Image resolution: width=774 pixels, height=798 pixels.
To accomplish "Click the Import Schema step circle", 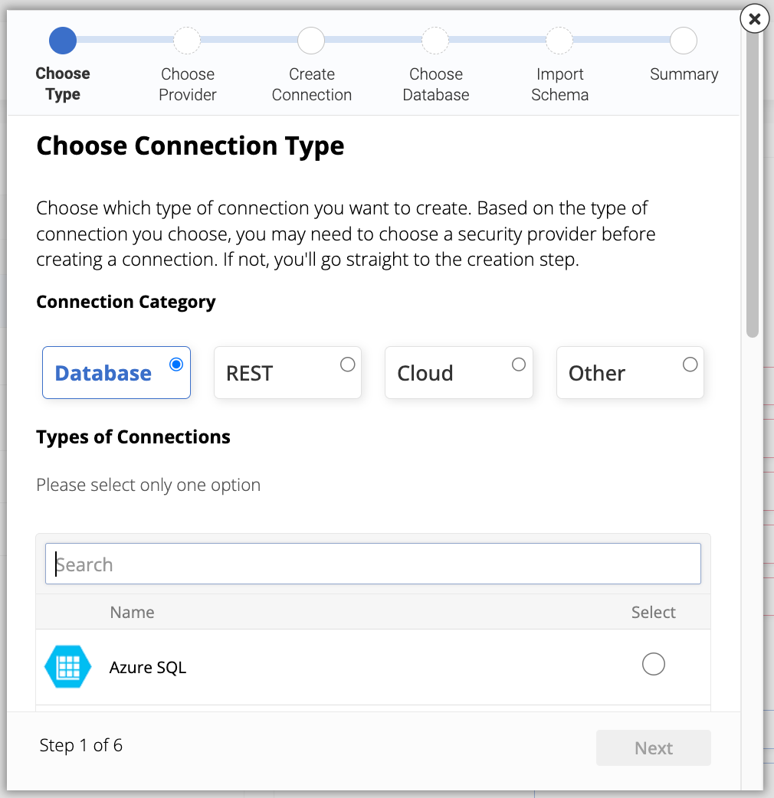I will click(559, 40).
